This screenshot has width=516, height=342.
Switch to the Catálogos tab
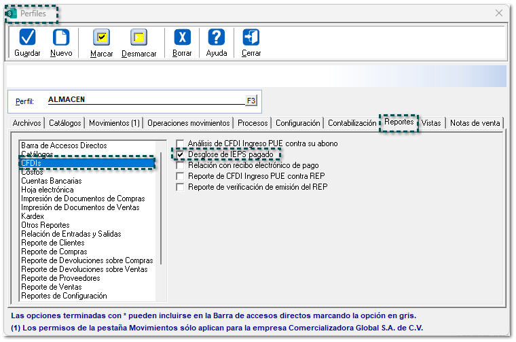pyautogui.click(x=65, y=123)
